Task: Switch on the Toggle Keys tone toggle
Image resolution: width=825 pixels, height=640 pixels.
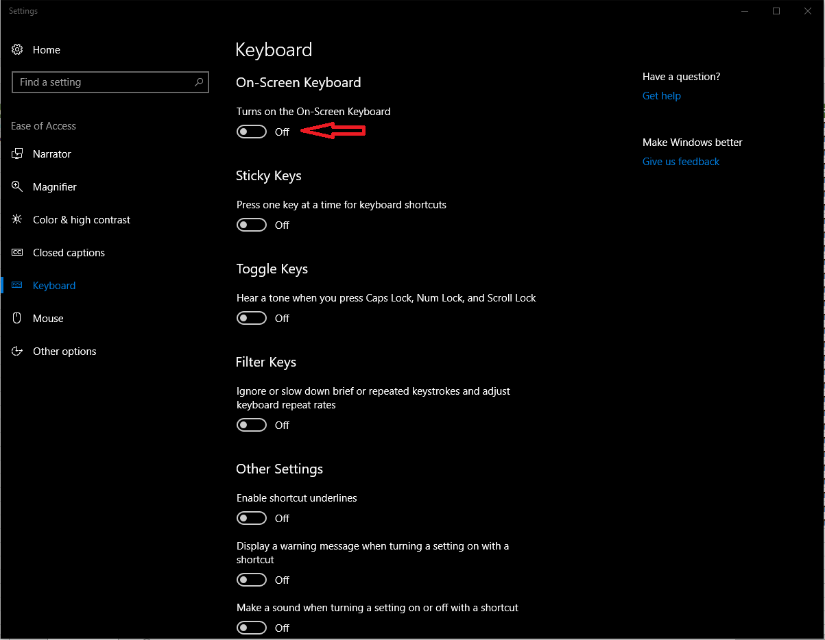Action: pos(252,318)
